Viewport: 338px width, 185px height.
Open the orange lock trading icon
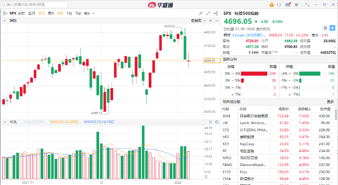click(x=272, y=5)
